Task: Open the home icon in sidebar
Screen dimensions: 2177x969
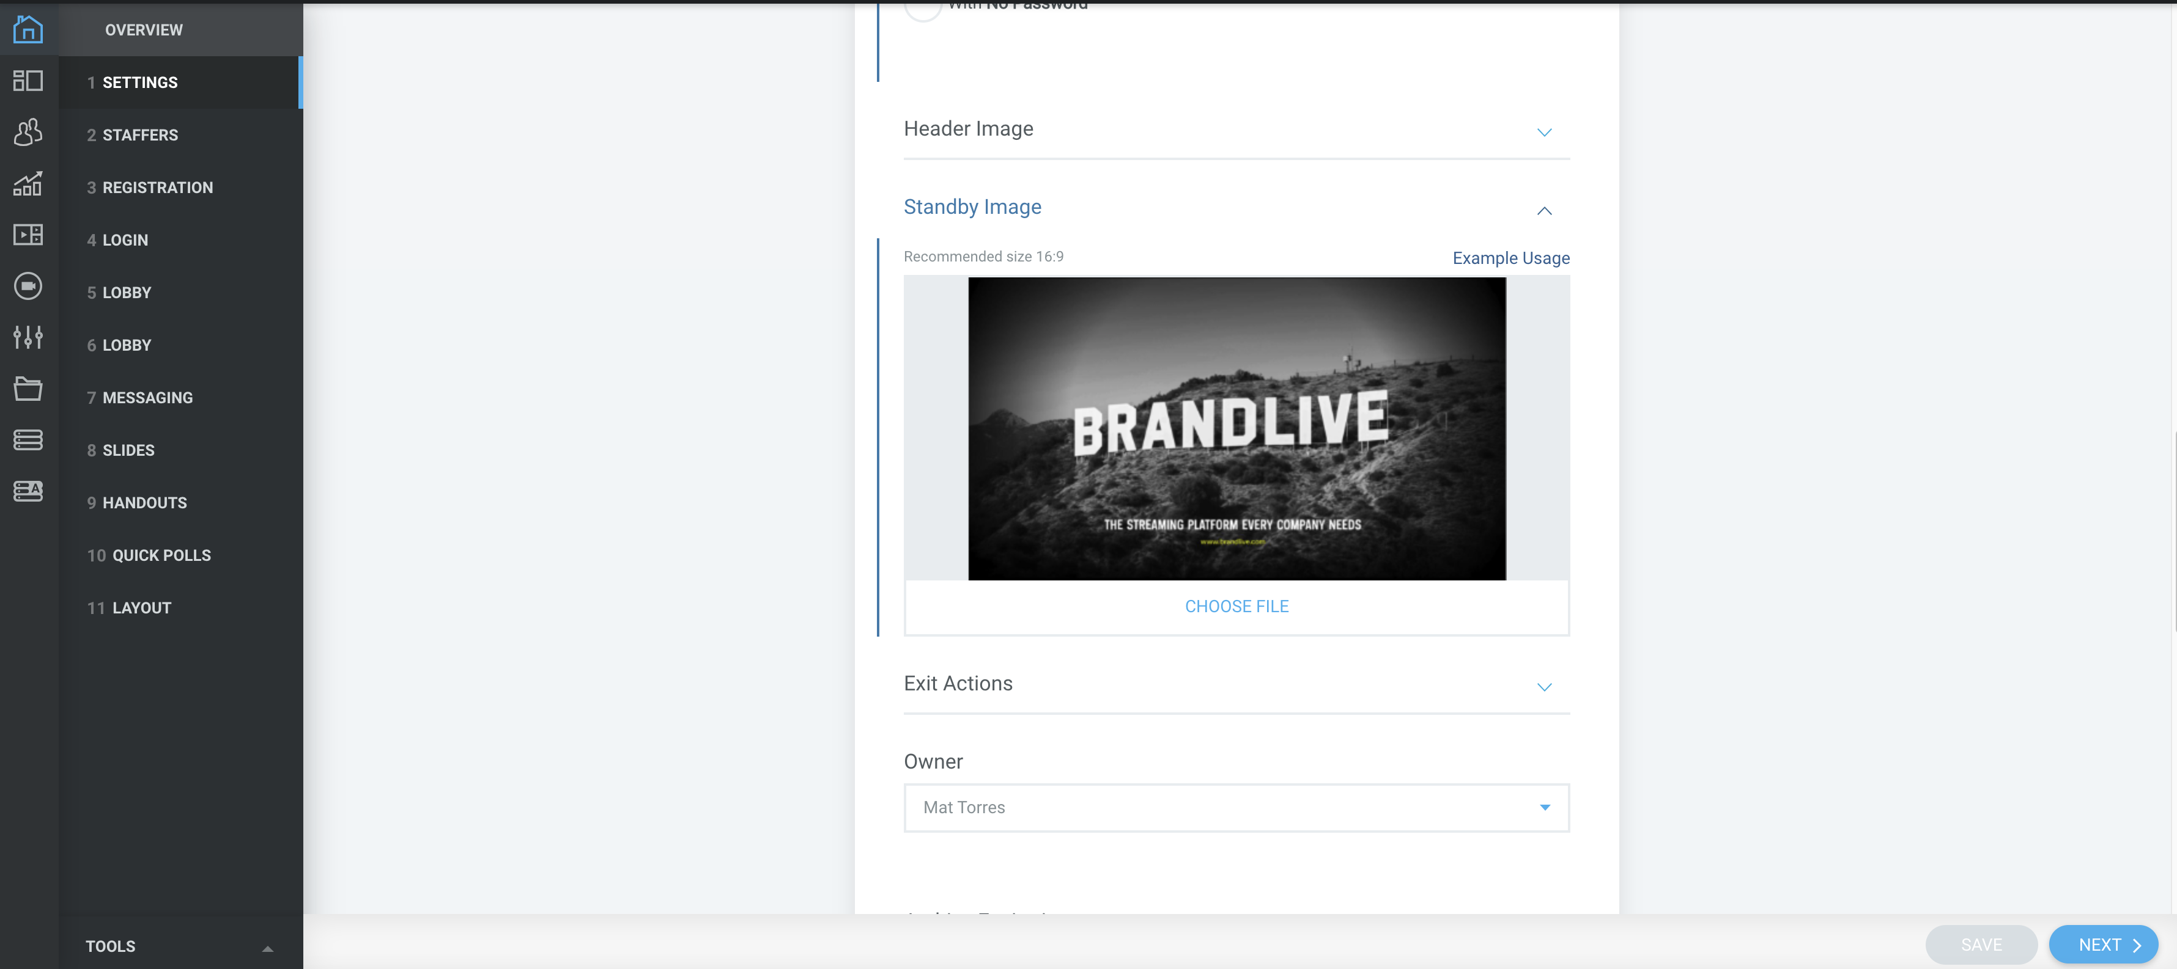Action: pyautogui.click(x=28, y=29)
